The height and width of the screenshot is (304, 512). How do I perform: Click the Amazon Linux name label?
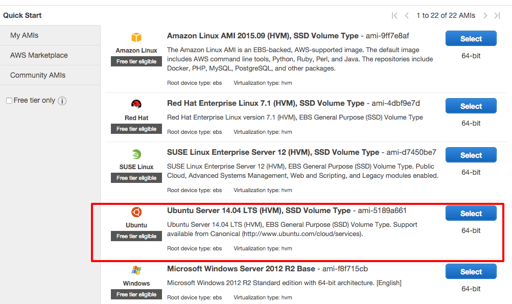136,50
